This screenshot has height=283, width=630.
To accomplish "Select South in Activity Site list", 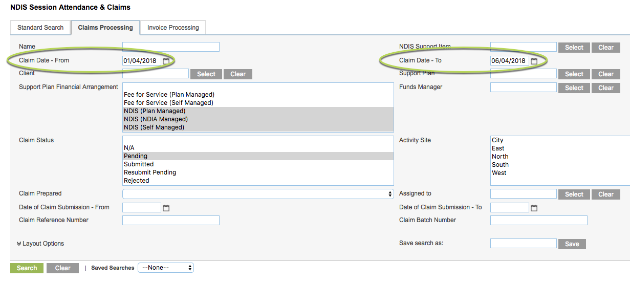I will tap(560, 165).
